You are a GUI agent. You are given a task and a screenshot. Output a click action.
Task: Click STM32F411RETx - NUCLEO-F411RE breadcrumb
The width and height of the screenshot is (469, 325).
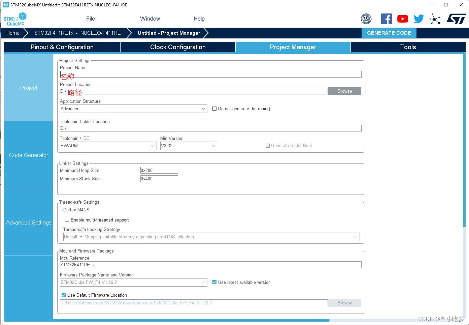pyautogui.click(x=77, y=33)
